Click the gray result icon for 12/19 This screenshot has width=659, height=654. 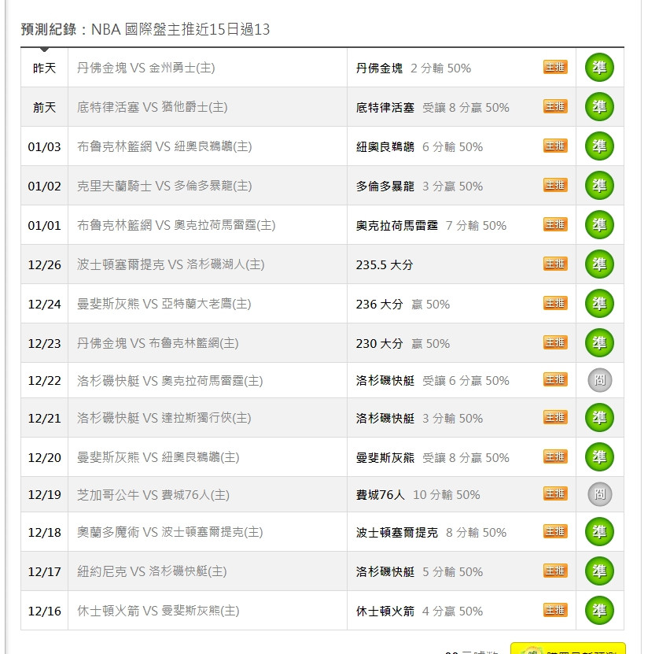tap(600, 494)
